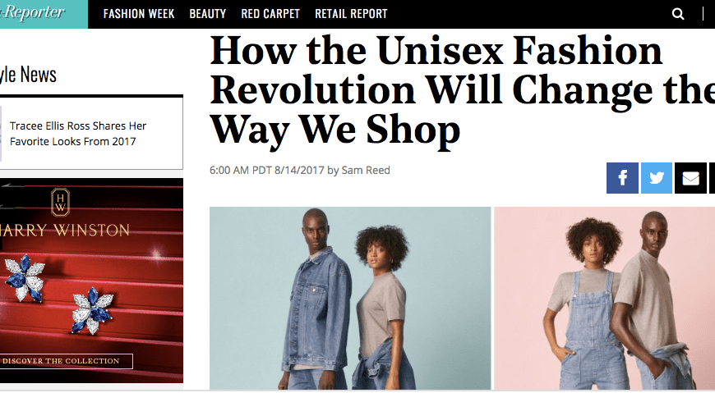
Task: Read Tracee Ellis Ross favorite looks story
Action: pos(78,134)
